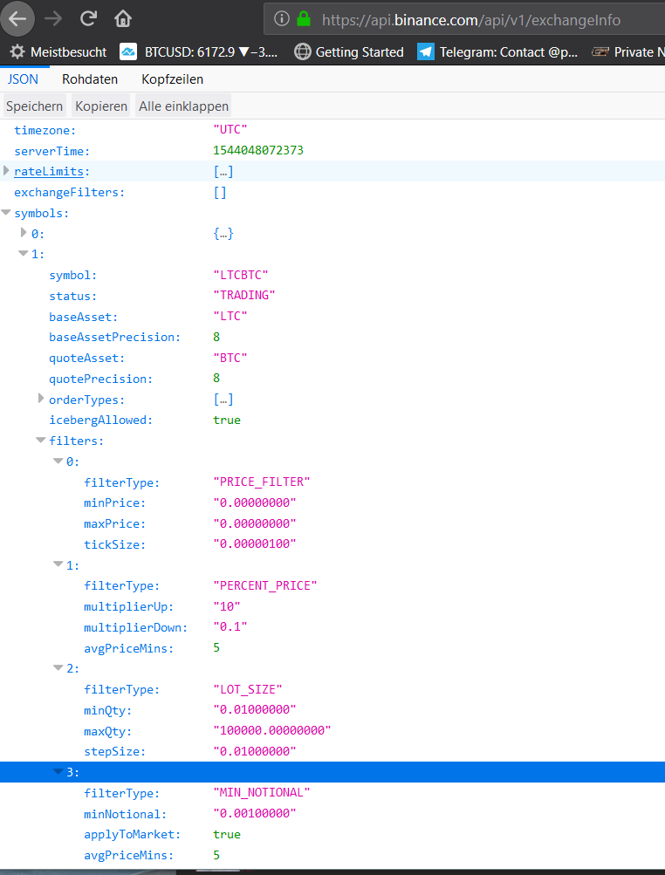The width and height of the screenshot is (665, 875).
Task: Switch to the JSON tab
Action: 23,79
